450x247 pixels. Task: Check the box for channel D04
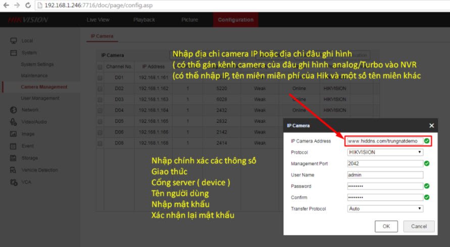point(100,110)
